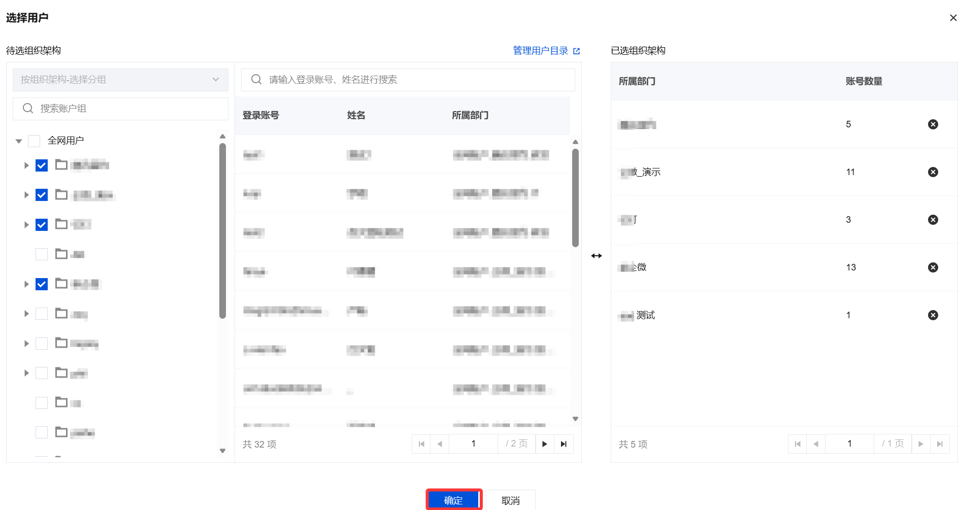
Task: Click the swap arrows between panels
Action: [596, 256]
